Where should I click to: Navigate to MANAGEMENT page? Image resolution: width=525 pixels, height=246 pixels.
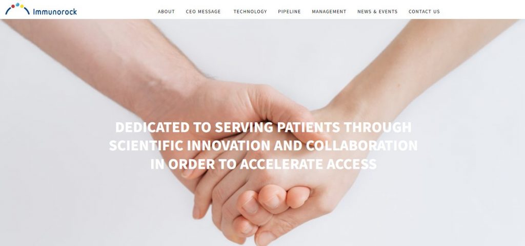(x=329, y=12)
